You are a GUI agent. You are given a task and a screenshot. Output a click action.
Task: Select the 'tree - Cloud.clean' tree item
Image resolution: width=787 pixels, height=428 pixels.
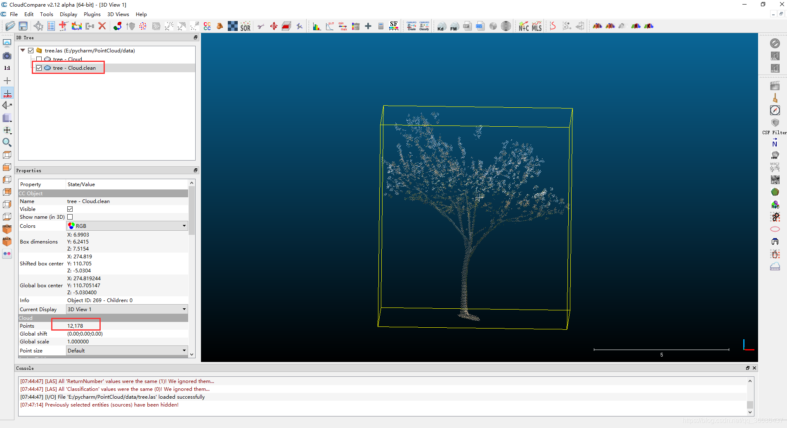[x=74, y=68]
